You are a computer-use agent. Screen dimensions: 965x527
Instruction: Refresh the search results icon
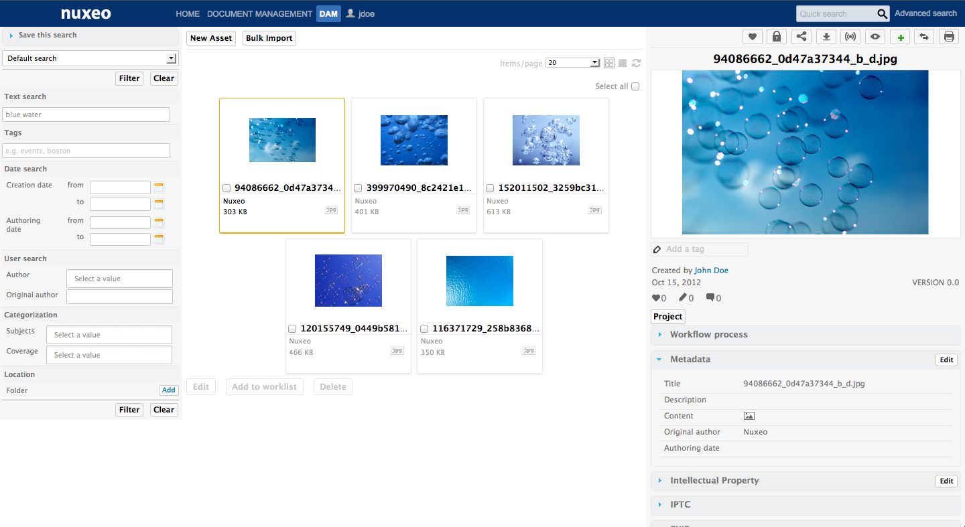pos(636,63)
